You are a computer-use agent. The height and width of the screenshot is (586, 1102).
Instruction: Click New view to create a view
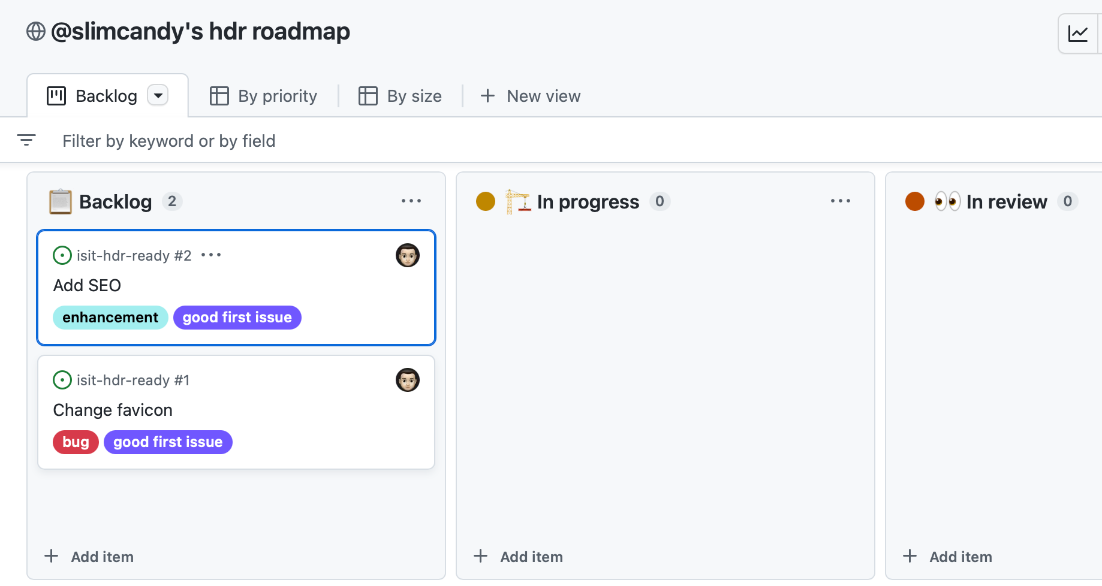pyautogui.click(x=530, y=95)
